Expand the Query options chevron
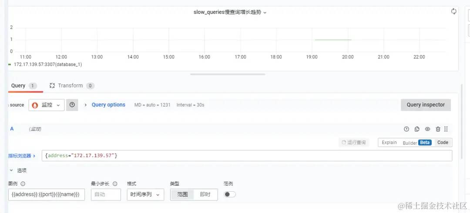 [85, 105]
